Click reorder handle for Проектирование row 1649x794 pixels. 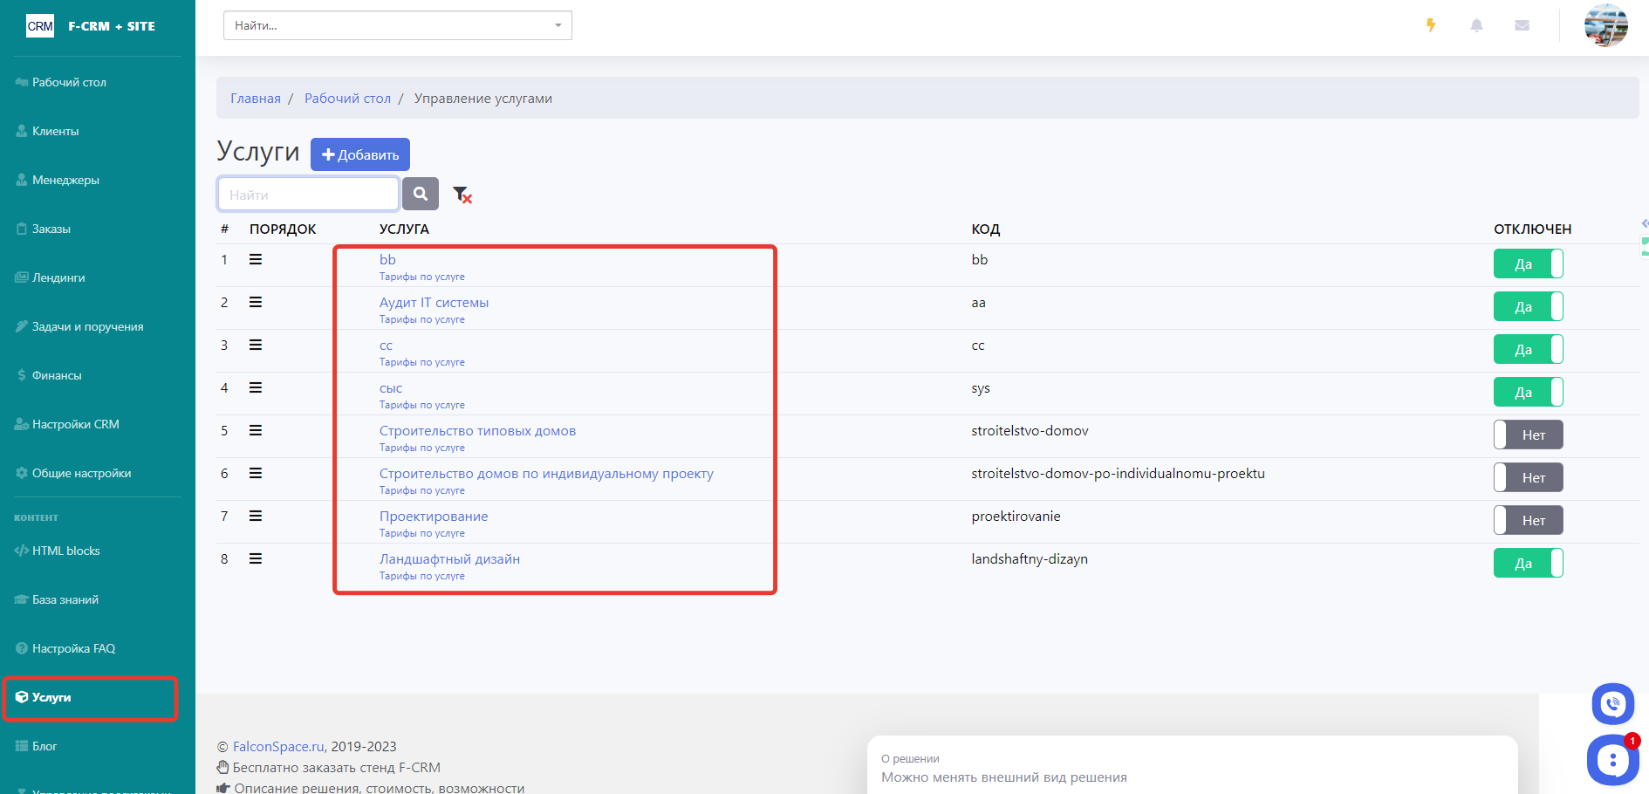[256, 516]
